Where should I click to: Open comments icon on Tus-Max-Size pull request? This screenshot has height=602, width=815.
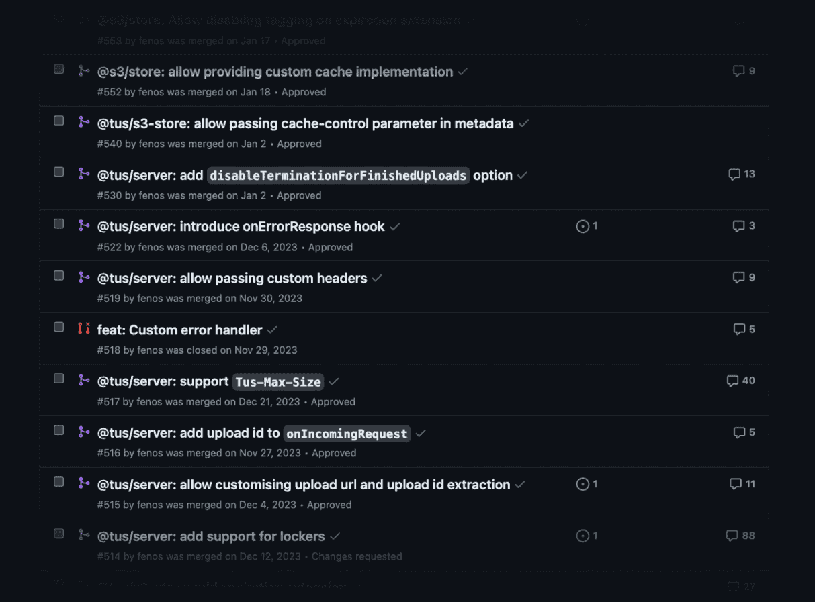click(x=733, y=381)
